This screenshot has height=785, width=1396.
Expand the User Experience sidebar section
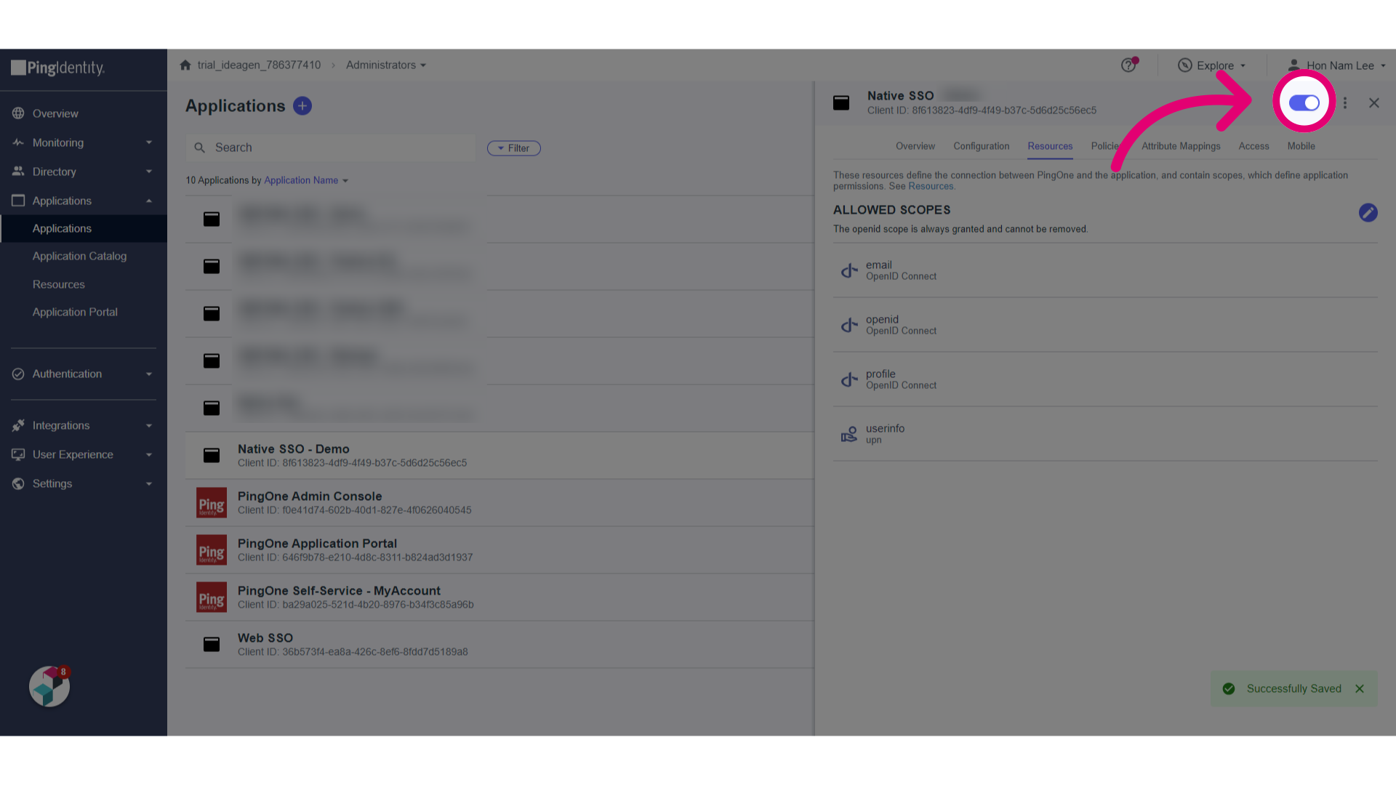tap(84, 454)
